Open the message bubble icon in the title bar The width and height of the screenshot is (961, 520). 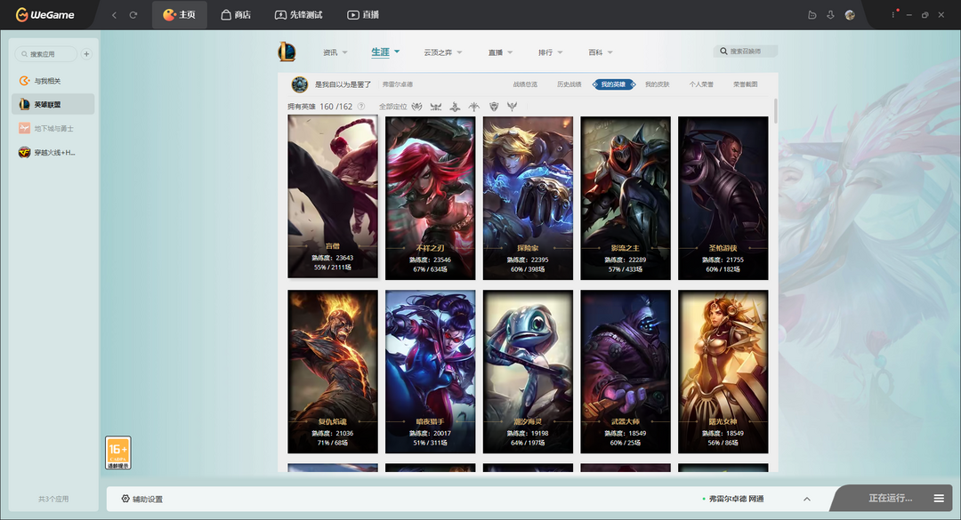[x=812, y=15]
